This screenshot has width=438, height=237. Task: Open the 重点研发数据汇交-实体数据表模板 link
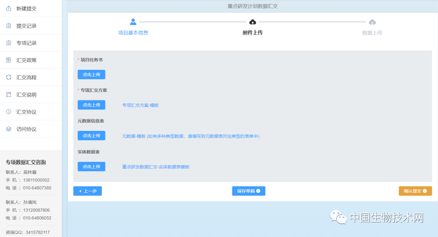(x=156, y=167)
